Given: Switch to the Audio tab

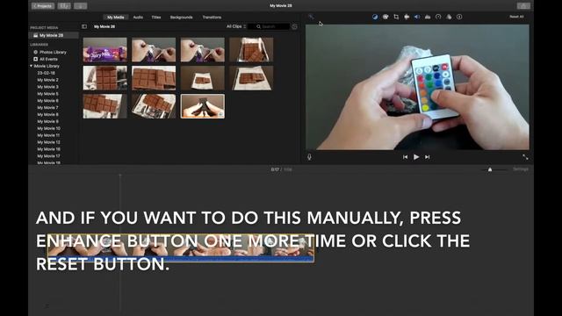Looking at the screenshot, I should click(x=138, y=18).
